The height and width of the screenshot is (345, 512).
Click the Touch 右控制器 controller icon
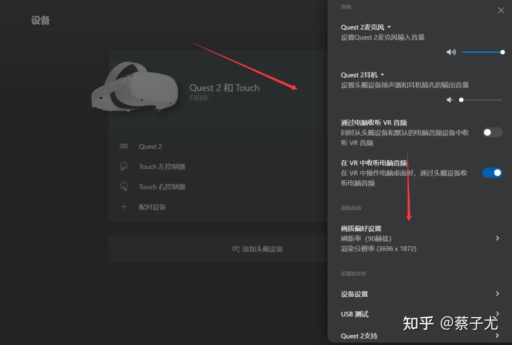click(124, 187)
